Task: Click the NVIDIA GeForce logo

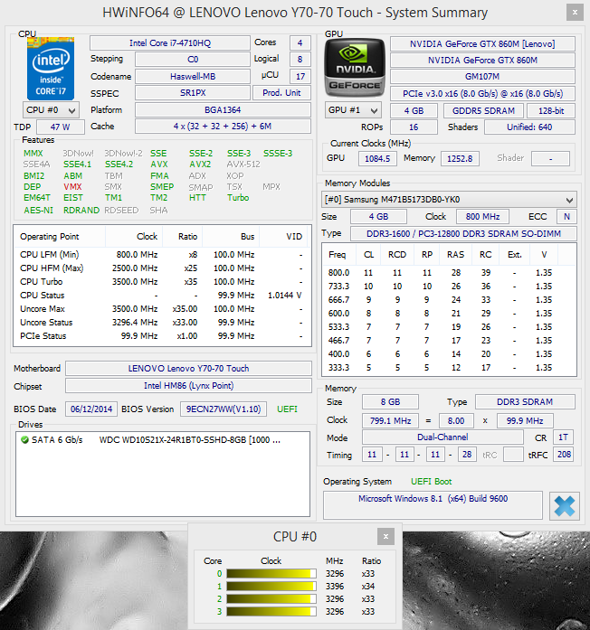Action: pyautogui.click(x=355, y=68)
